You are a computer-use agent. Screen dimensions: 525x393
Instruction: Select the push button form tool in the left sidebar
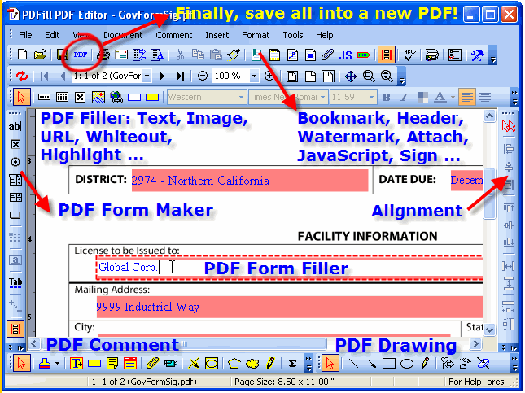pos(15,215)
